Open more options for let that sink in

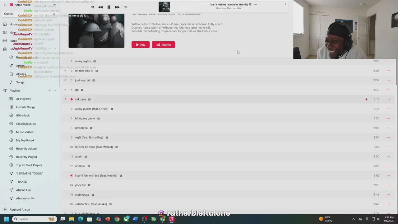[388, 71]
